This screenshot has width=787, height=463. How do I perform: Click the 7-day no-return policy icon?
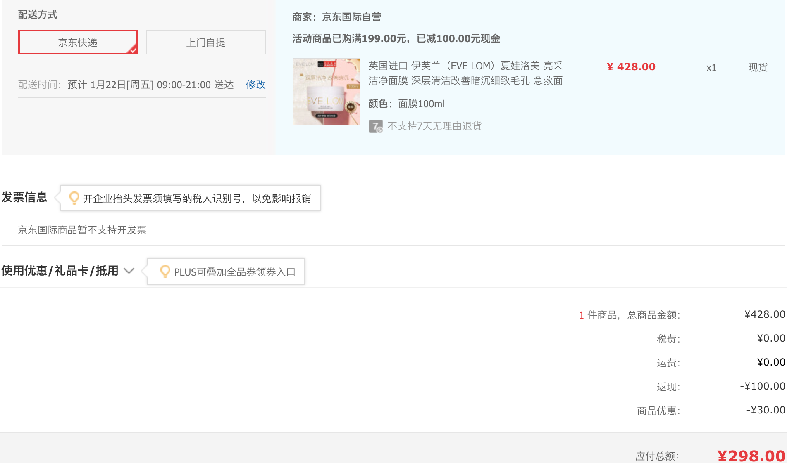click(375, 126)
